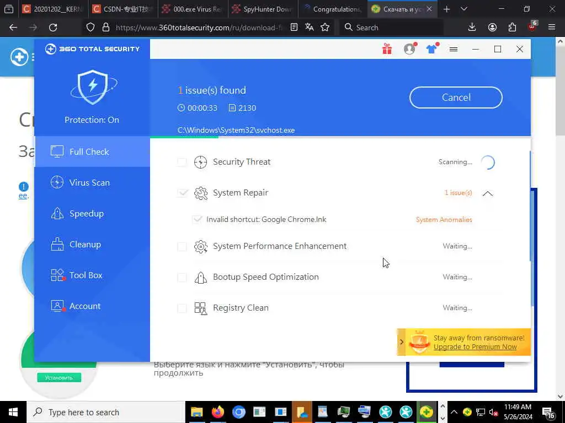Collapse the System Repair results
Image resolution: width=565 pixels, height=423 pixels.
pyautogui.click(x=488, y=193)
